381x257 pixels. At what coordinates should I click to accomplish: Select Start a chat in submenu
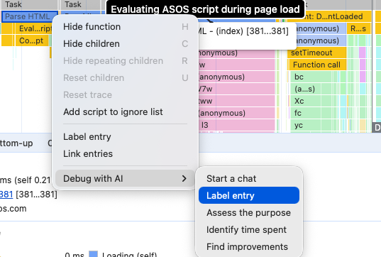(x=249, y=179)
